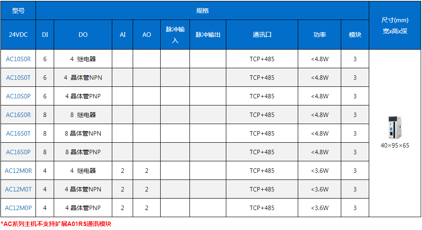Open the AC16S0R model link
This screenshot has width=422, height=230.
pyautogui.click(x=18, y=115)
